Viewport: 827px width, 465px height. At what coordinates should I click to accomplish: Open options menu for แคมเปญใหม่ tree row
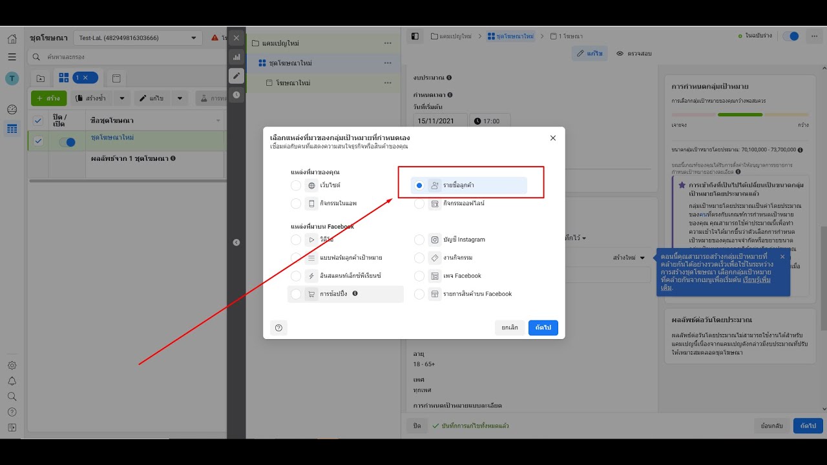coord(388,43)
